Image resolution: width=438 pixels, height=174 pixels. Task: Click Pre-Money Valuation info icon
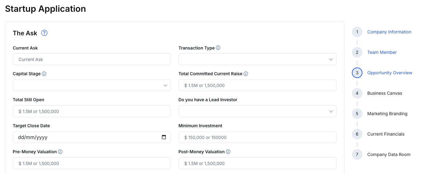60,152
